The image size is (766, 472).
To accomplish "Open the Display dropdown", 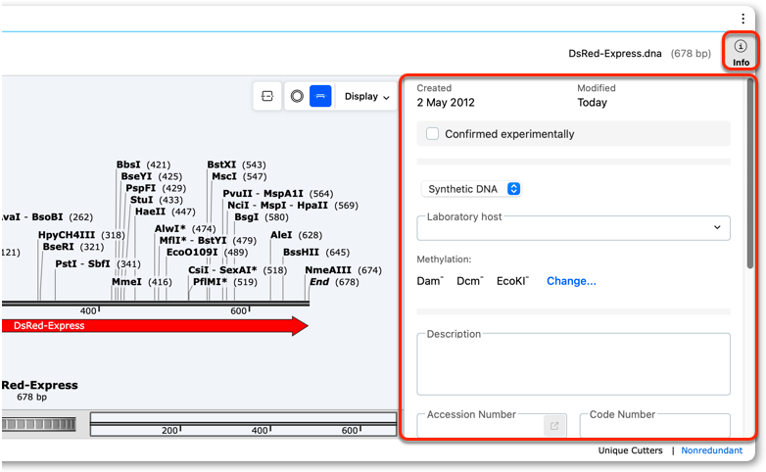I will coord(366,96).
